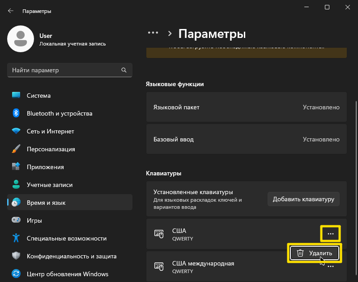
Task: Open more options for США keyboard
Action: pyautogui.click(x=331, y=234)
